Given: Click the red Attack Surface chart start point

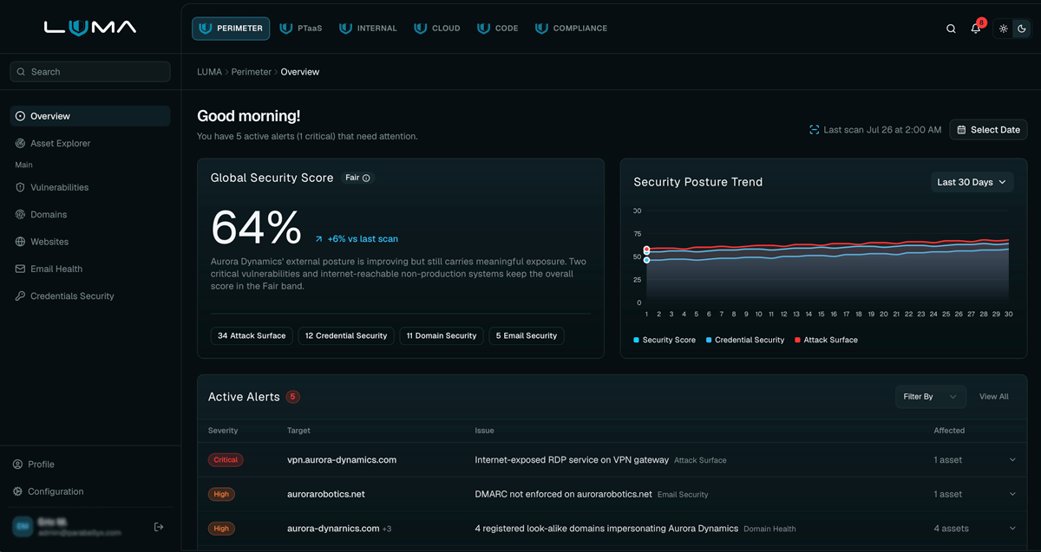Looking at the screenshot, I should 646,249.
